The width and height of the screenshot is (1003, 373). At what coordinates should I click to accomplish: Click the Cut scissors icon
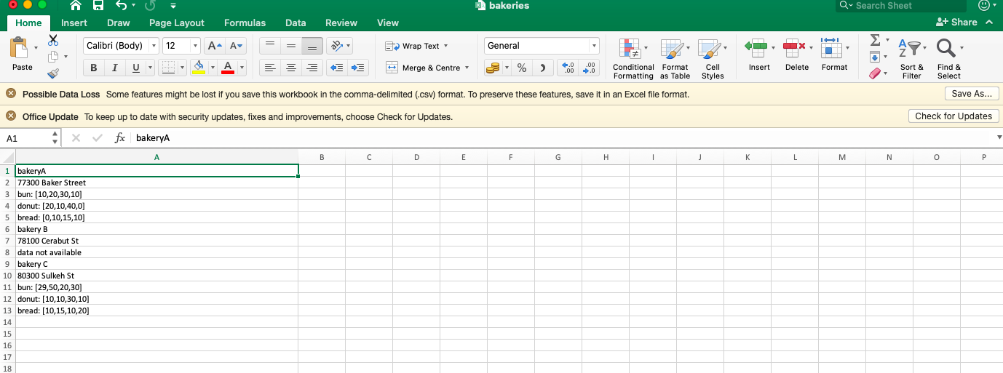53,40
